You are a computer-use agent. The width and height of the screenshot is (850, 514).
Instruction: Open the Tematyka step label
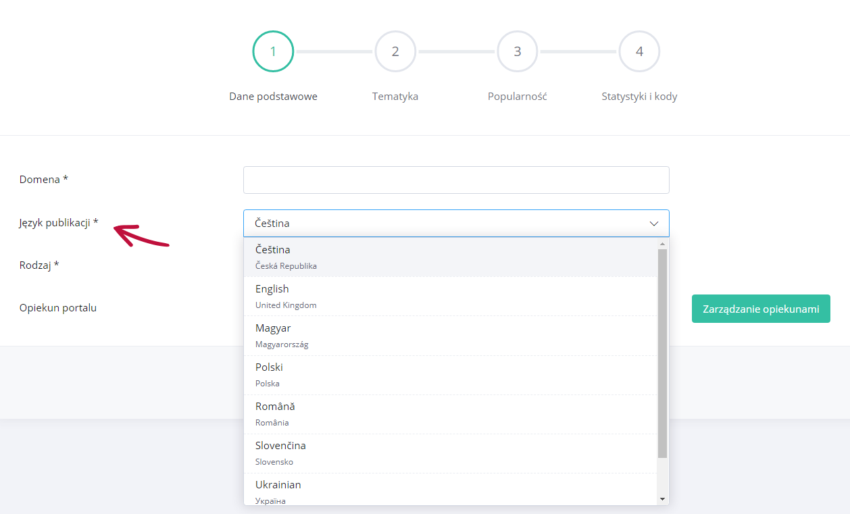click(x=395, y=97)
